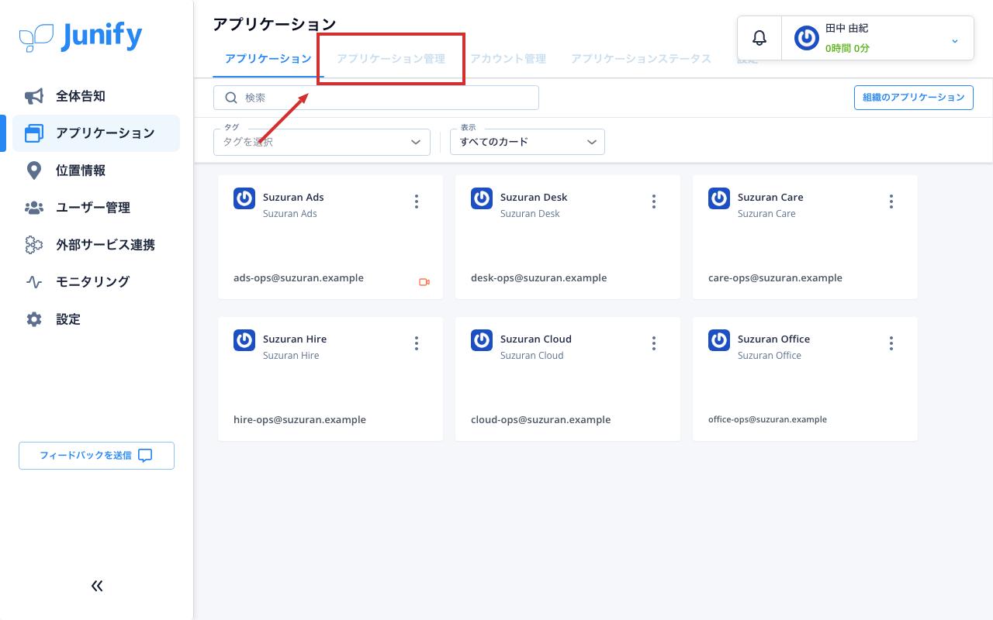Image resolution: width=993 pixels, height=620 pixels.
Task: Click the desk-ops@suzuran.example address
Action: (x=539, y=278)
